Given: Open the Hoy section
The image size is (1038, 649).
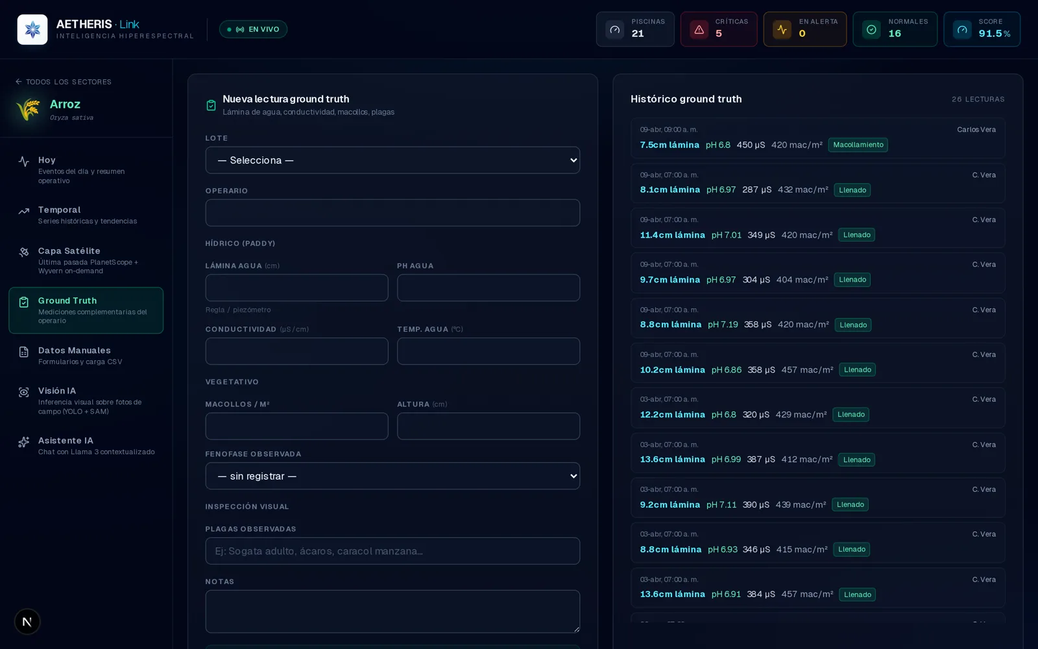Looking at the screenshot, I should [86, 169].
